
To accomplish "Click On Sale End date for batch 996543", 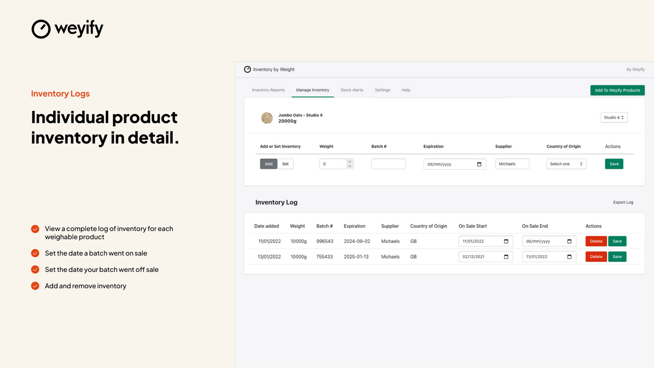I will click(x=549, y=241).
